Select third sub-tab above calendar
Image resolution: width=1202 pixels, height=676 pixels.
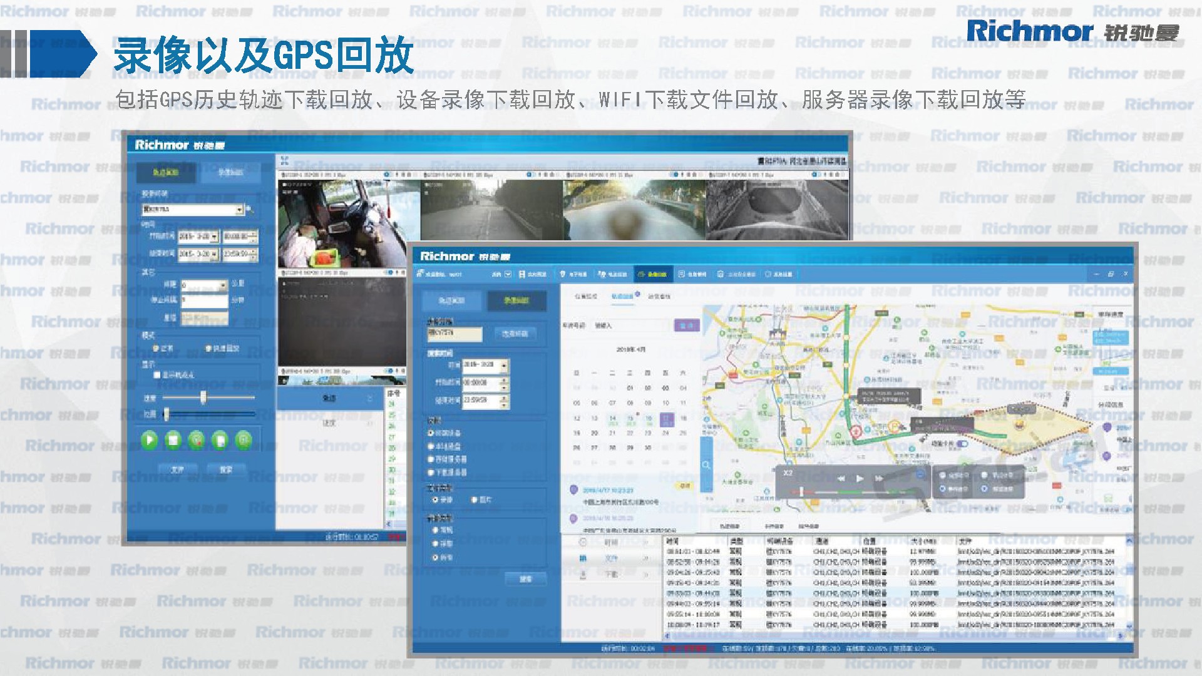pyautogui.click(x=659, y=296)
